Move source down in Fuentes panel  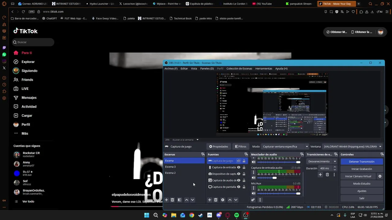click(236, 200)
